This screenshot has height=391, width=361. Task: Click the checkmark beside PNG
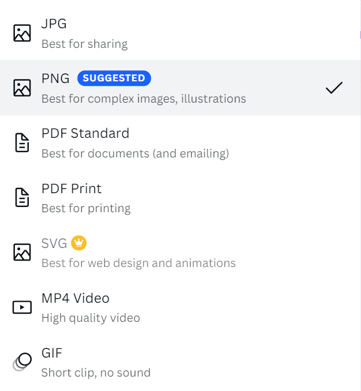(x=334, y=88)
